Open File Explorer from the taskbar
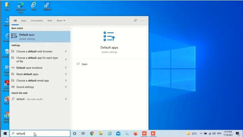The image size is (243, 137). pyautogui.click(x=101, y=134)
